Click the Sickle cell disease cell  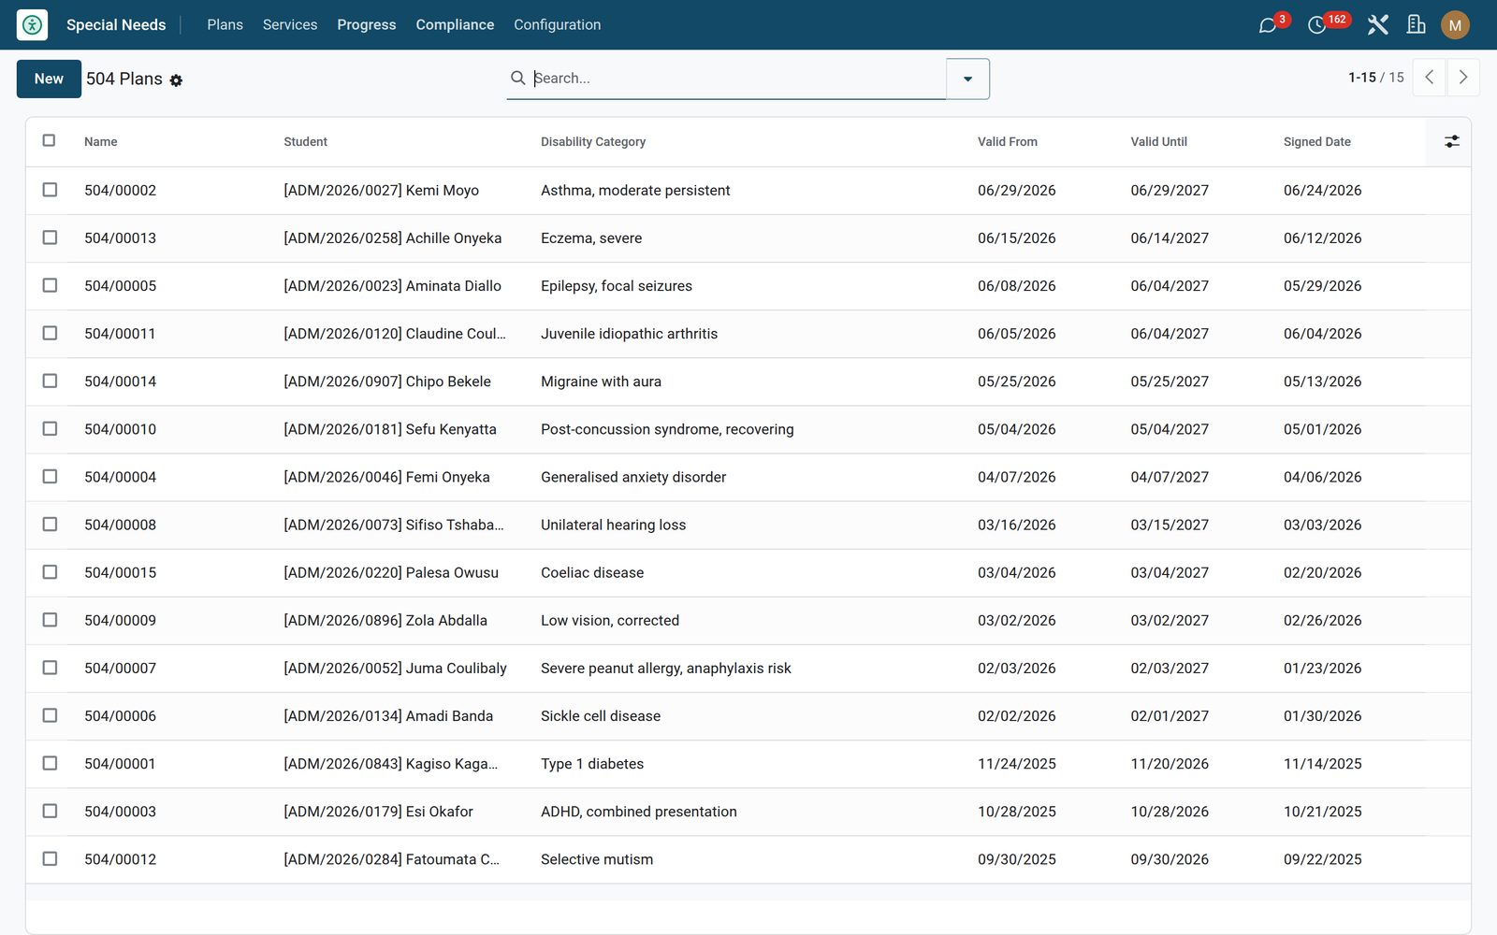coord(601,716)
